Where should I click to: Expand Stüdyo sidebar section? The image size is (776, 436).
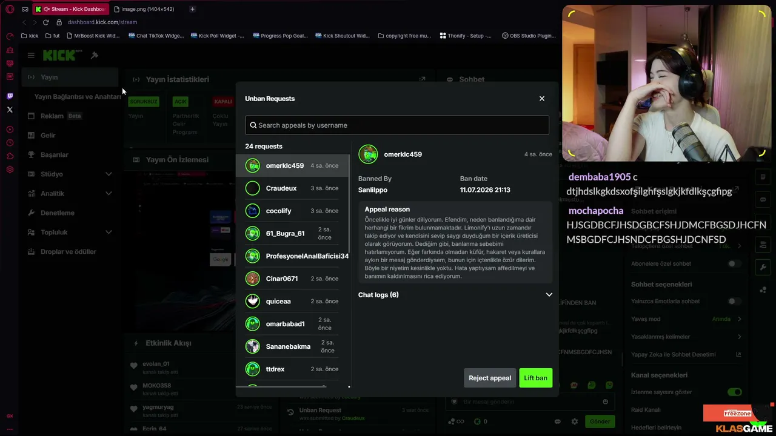pos(70,174)
